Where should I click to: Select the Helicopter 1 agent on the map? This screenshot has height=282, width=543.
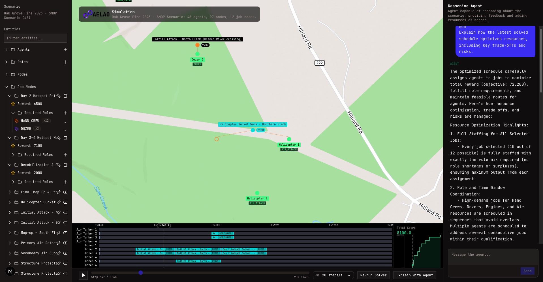coord(289,139)
